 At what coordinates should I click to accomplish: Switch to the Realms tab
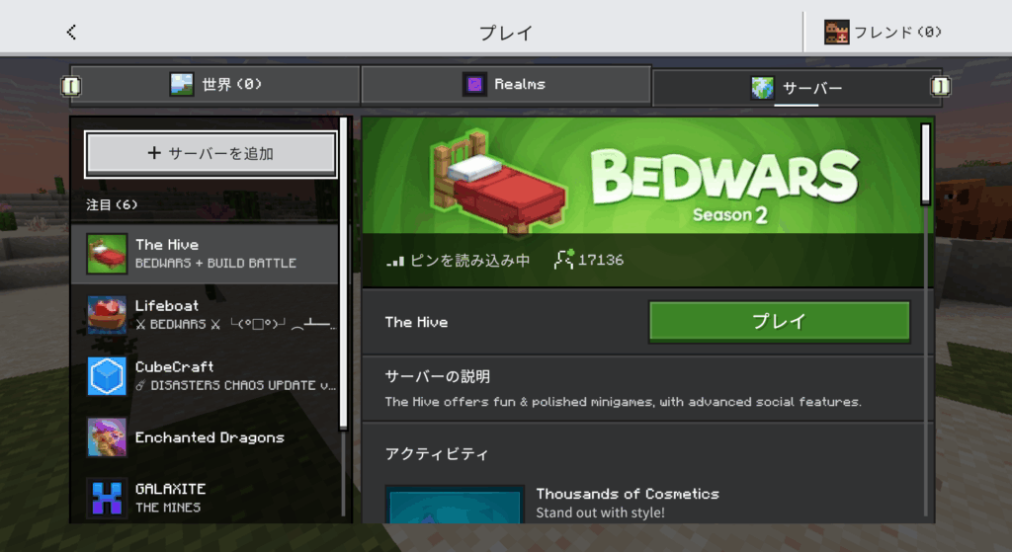click(x=505, y=85)
